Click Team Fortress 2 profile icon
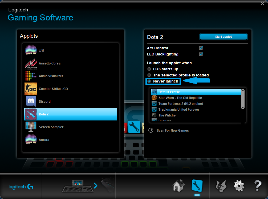The image size is (268, 199). pos(154,103)
